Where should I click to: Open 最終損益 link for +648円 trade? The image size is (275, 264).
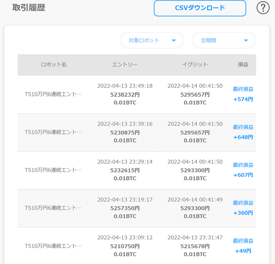pyautogui.click(x=243, y=127)
